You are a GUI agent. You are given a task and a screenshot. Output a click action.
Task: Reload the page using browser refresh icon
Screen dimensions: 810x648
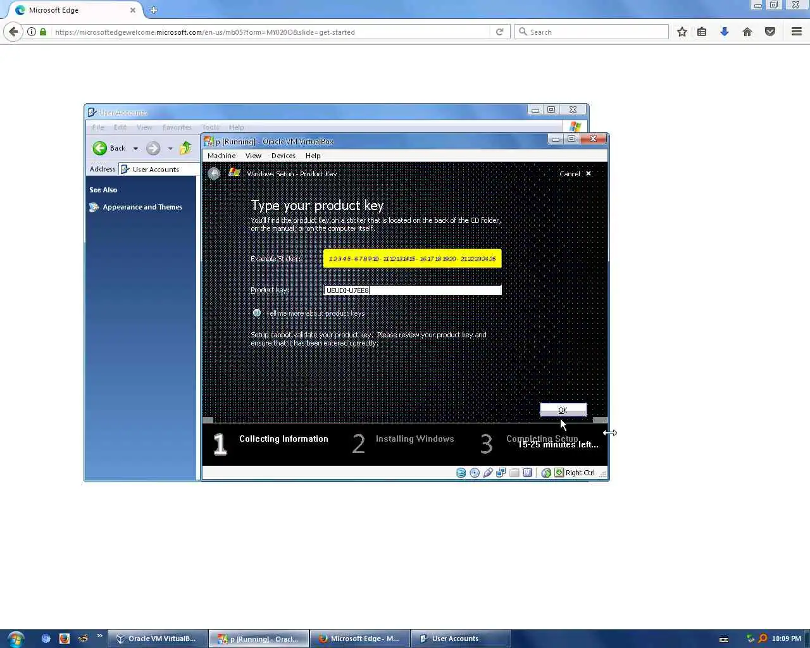(499, 32)
